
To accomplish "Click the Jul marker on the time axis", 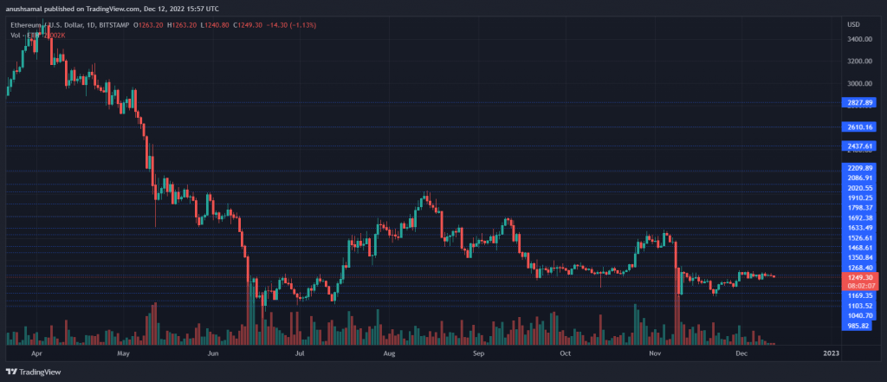I will (300, 353).
